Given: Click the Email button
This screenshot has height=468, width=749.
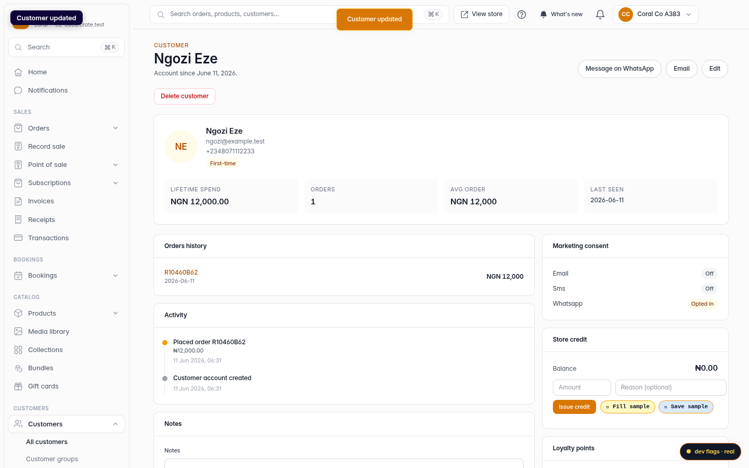Looking at the screenshot, I should coord(681,69).
